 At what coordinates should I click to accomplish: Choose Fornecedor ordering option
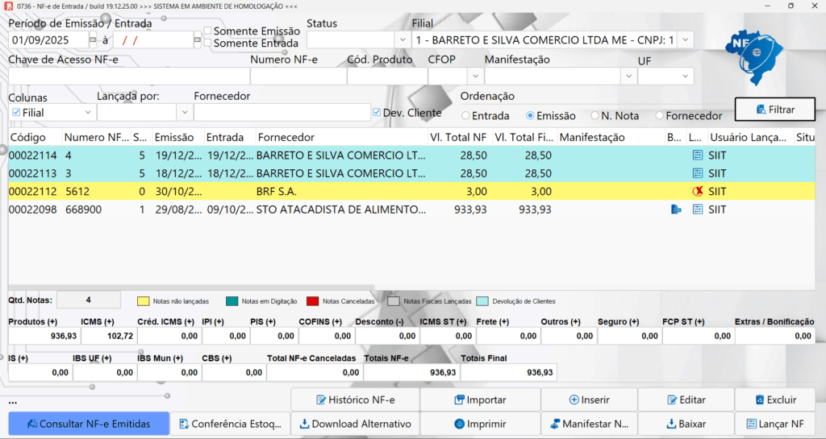pos(660,116)
